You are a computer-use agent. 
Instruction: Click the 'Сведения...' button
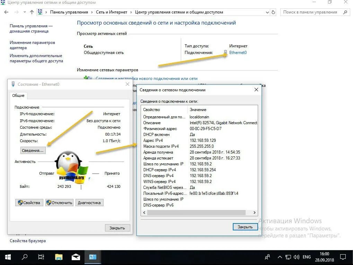pos(33,150)
